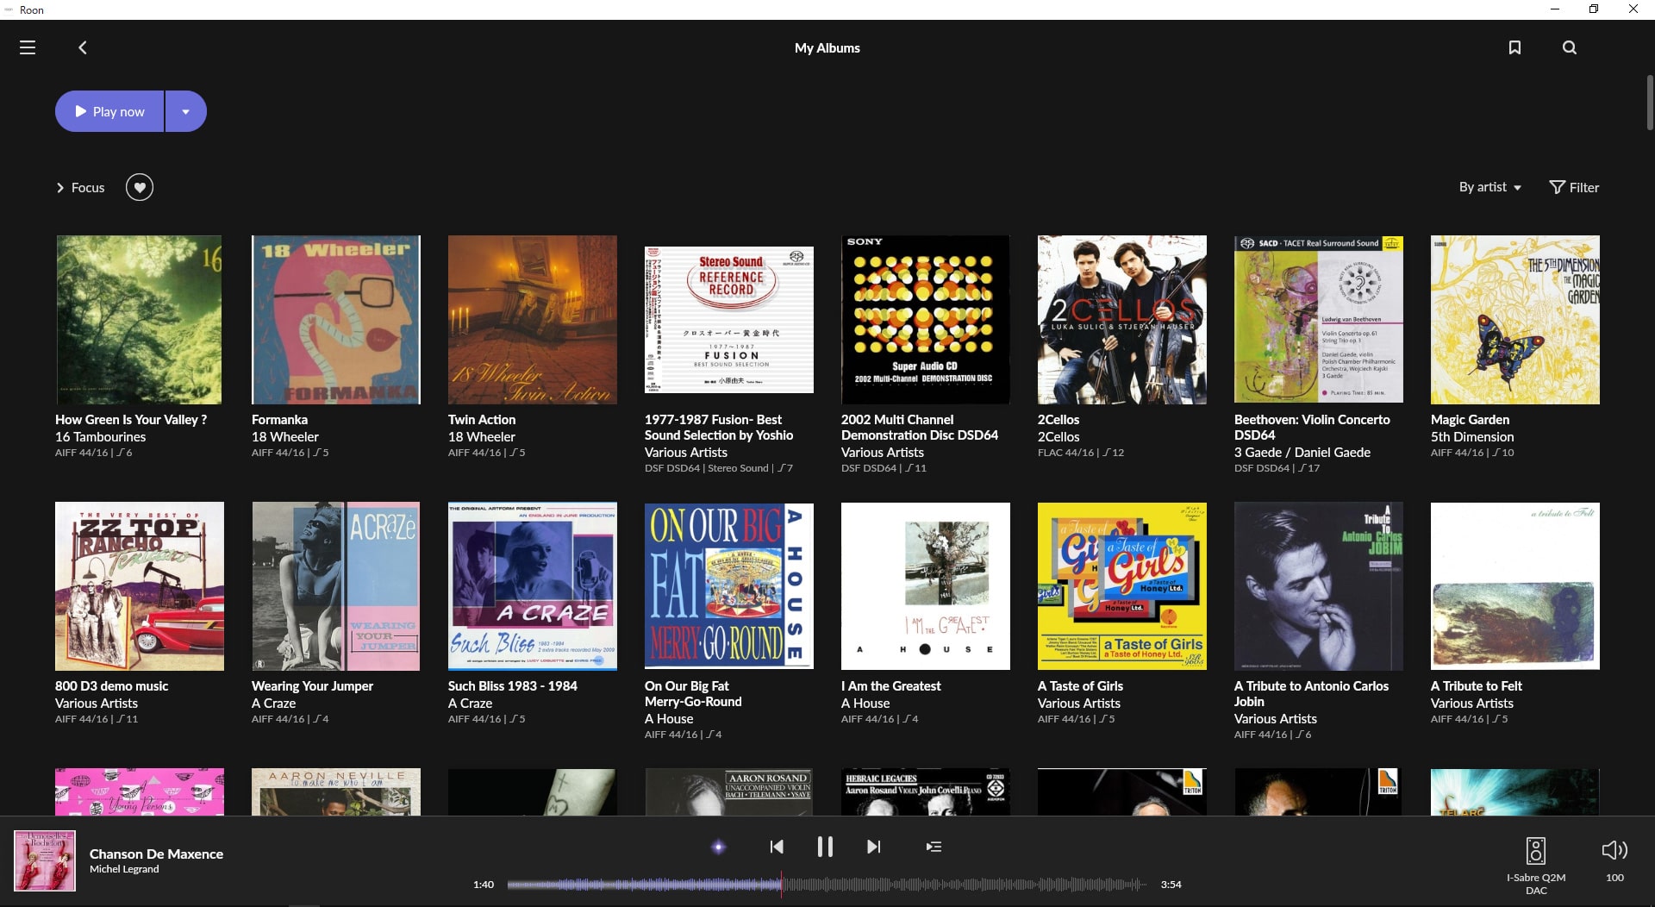Open the Stereo Sound Reference Record cover
The width and height of the screenshot is (1655, 907).
pyautogui.click(x=729, y=320)
